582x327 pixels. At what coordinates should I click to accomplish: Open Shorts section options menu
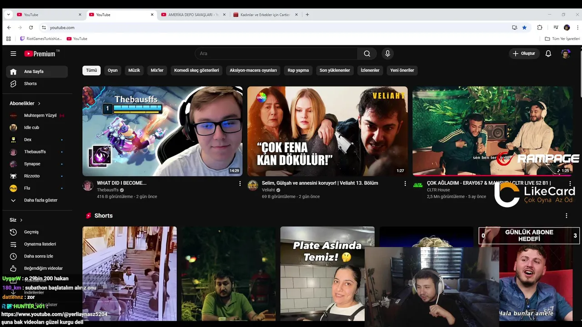click(x=567, y=216)
